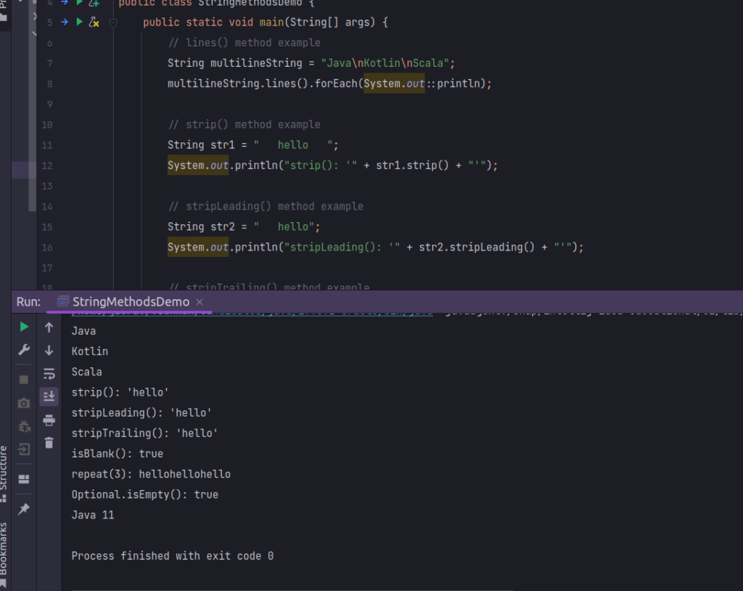Toggle soft-wrap in console output
Image resolution: width=743 pixels, height=591 pixels.
tap(49, 374)
